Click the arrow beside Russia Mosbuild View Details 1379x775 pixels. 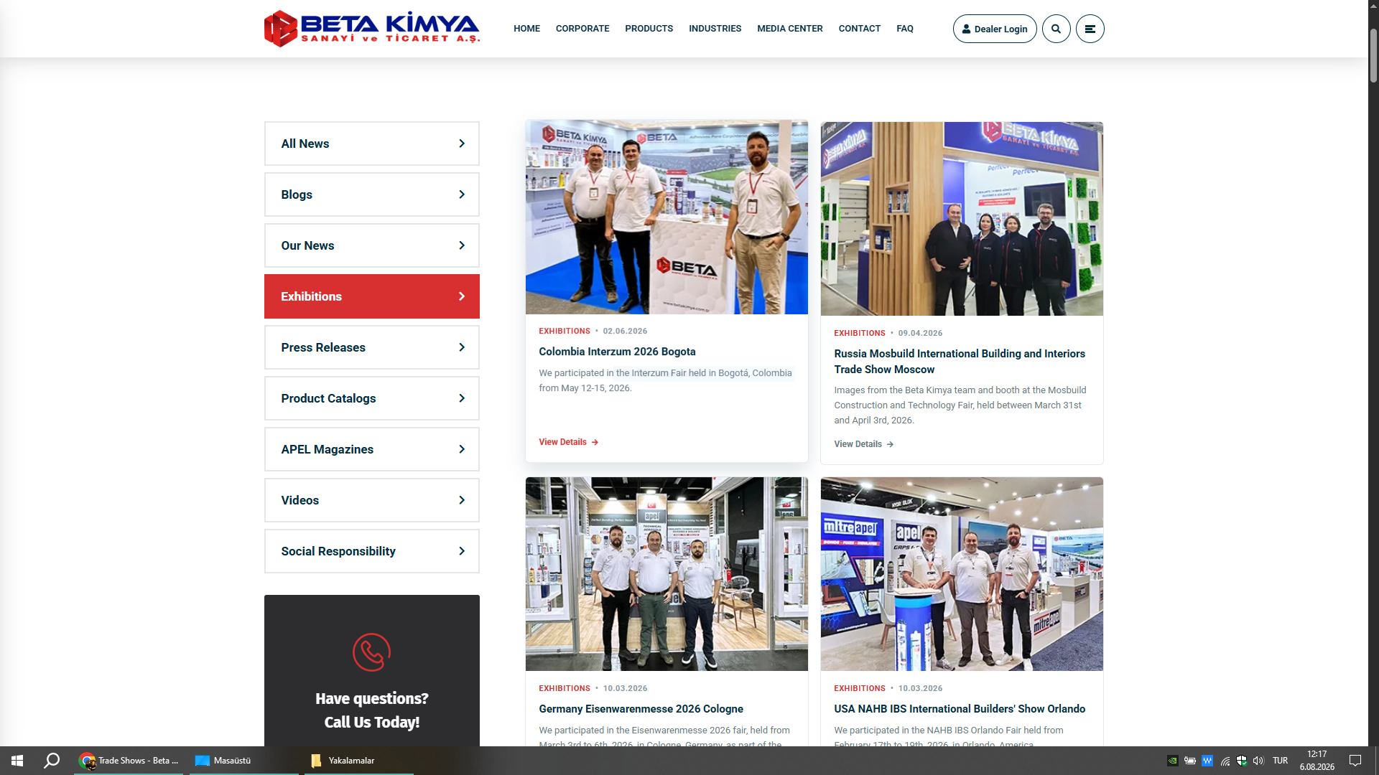tap(890, 444)
